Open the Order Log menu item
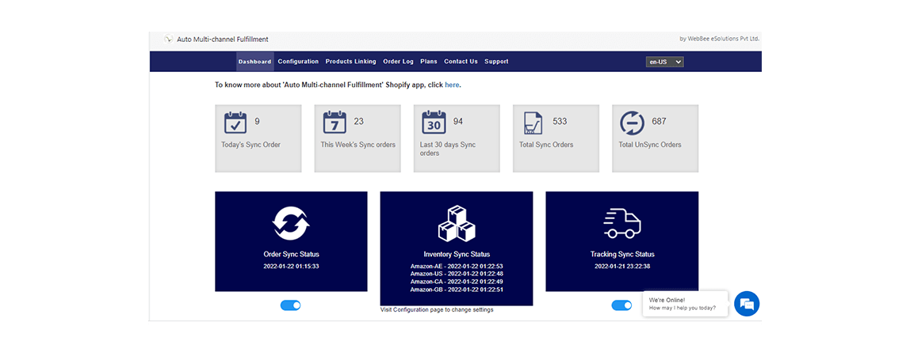The image size is (910, 356). tap(398, 62)
